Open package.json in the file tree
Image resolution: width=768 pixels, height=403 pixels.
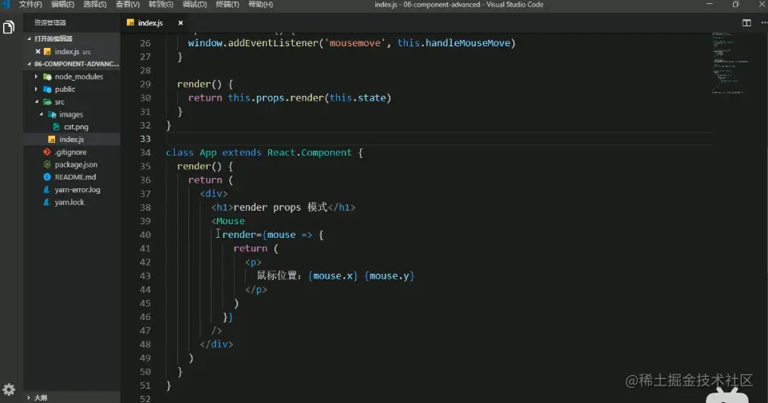click(76, 164)
